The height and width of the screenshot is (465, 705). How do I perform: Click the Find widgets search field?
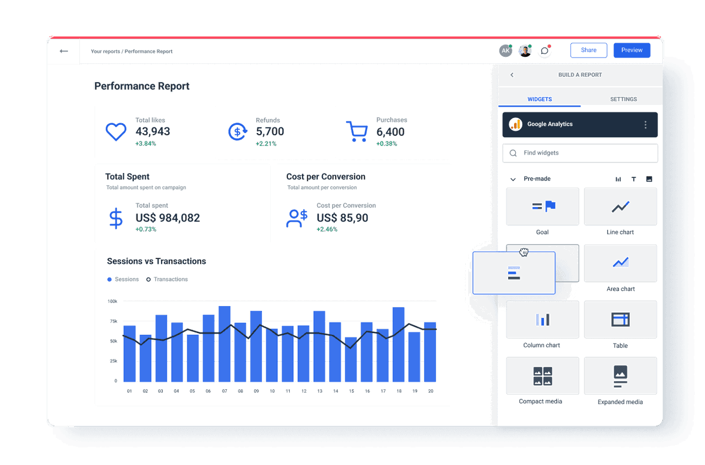pos(580,153)
